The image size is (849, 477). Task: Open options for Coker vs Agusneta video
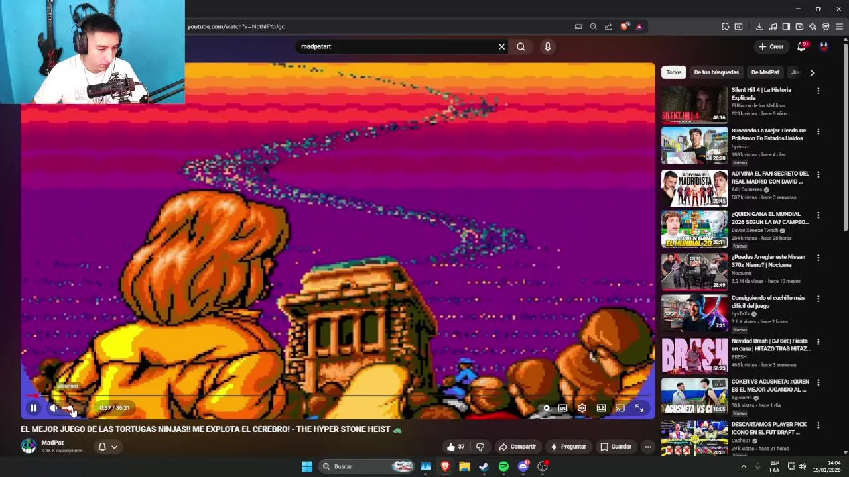coord(818,383)
